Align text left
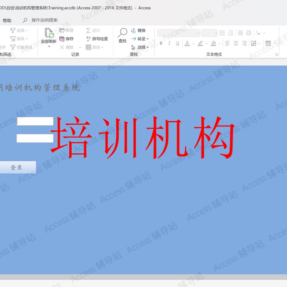The image size is (287, 287). (227, 43)
